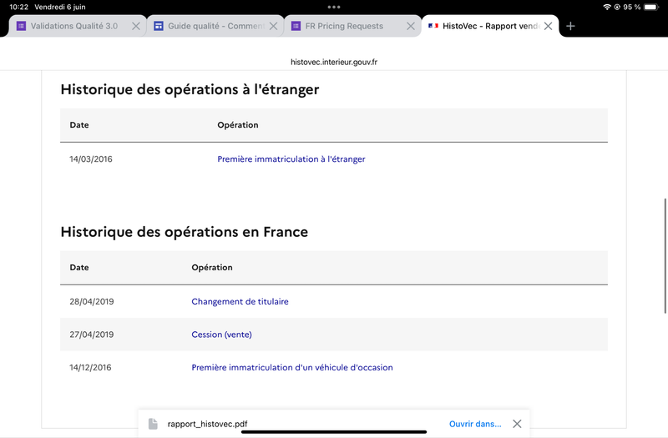
Task: Select the date 14/12/2016
Action: tap(90, 367)
